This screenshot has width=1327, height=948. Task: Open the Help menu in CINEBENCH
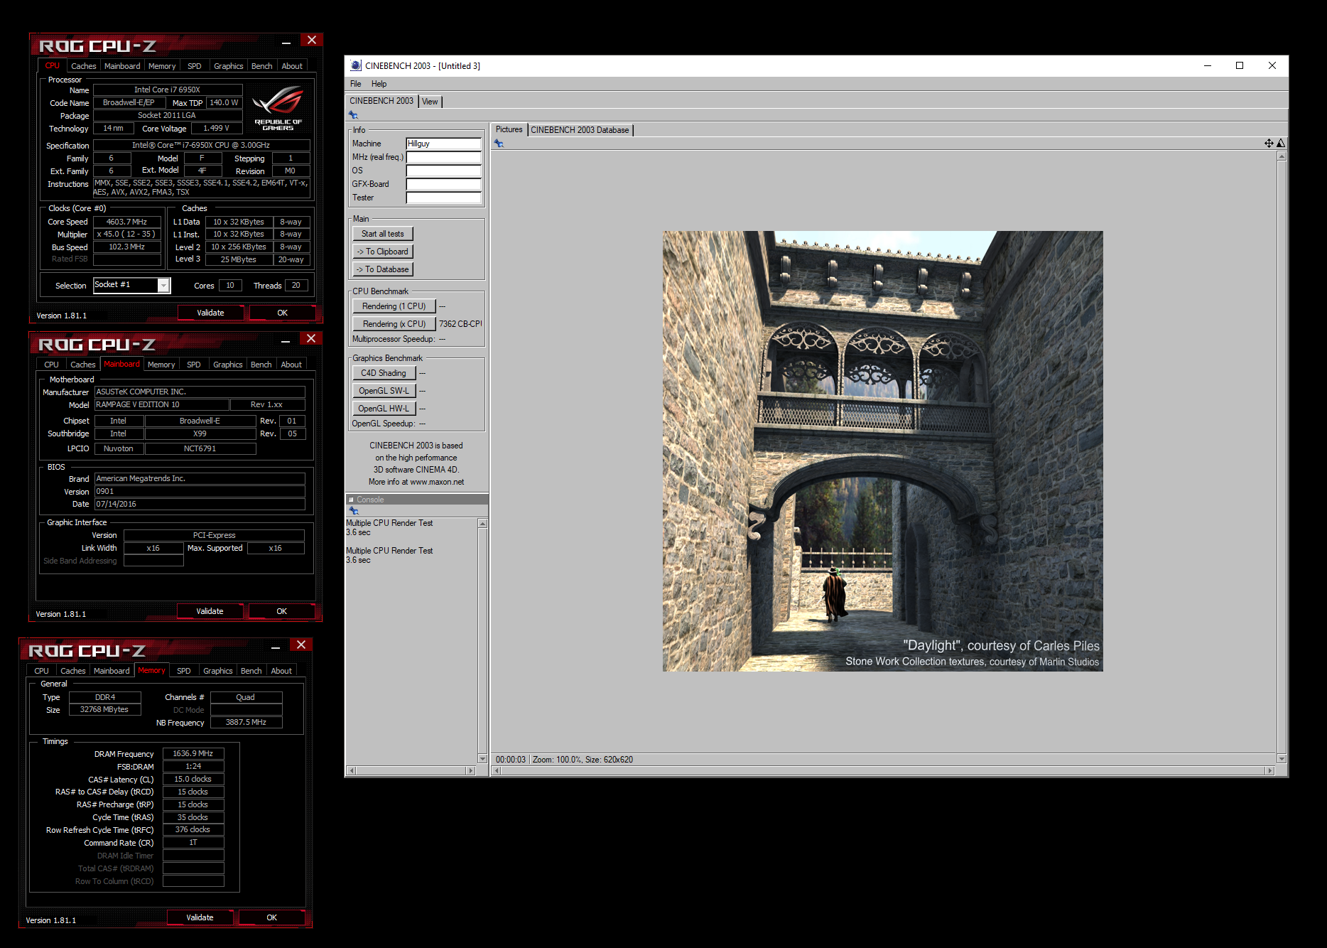pos(379,84)
